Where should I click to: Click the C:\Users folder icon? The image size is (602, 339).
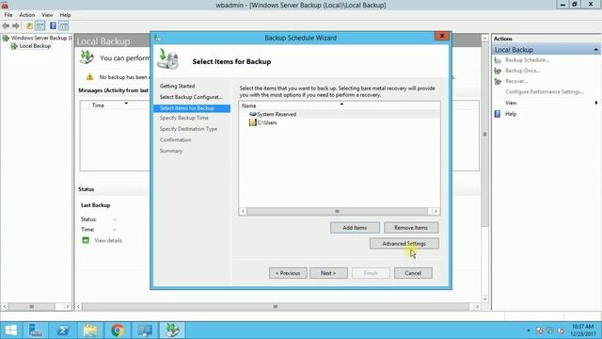(x=253, y=122)
